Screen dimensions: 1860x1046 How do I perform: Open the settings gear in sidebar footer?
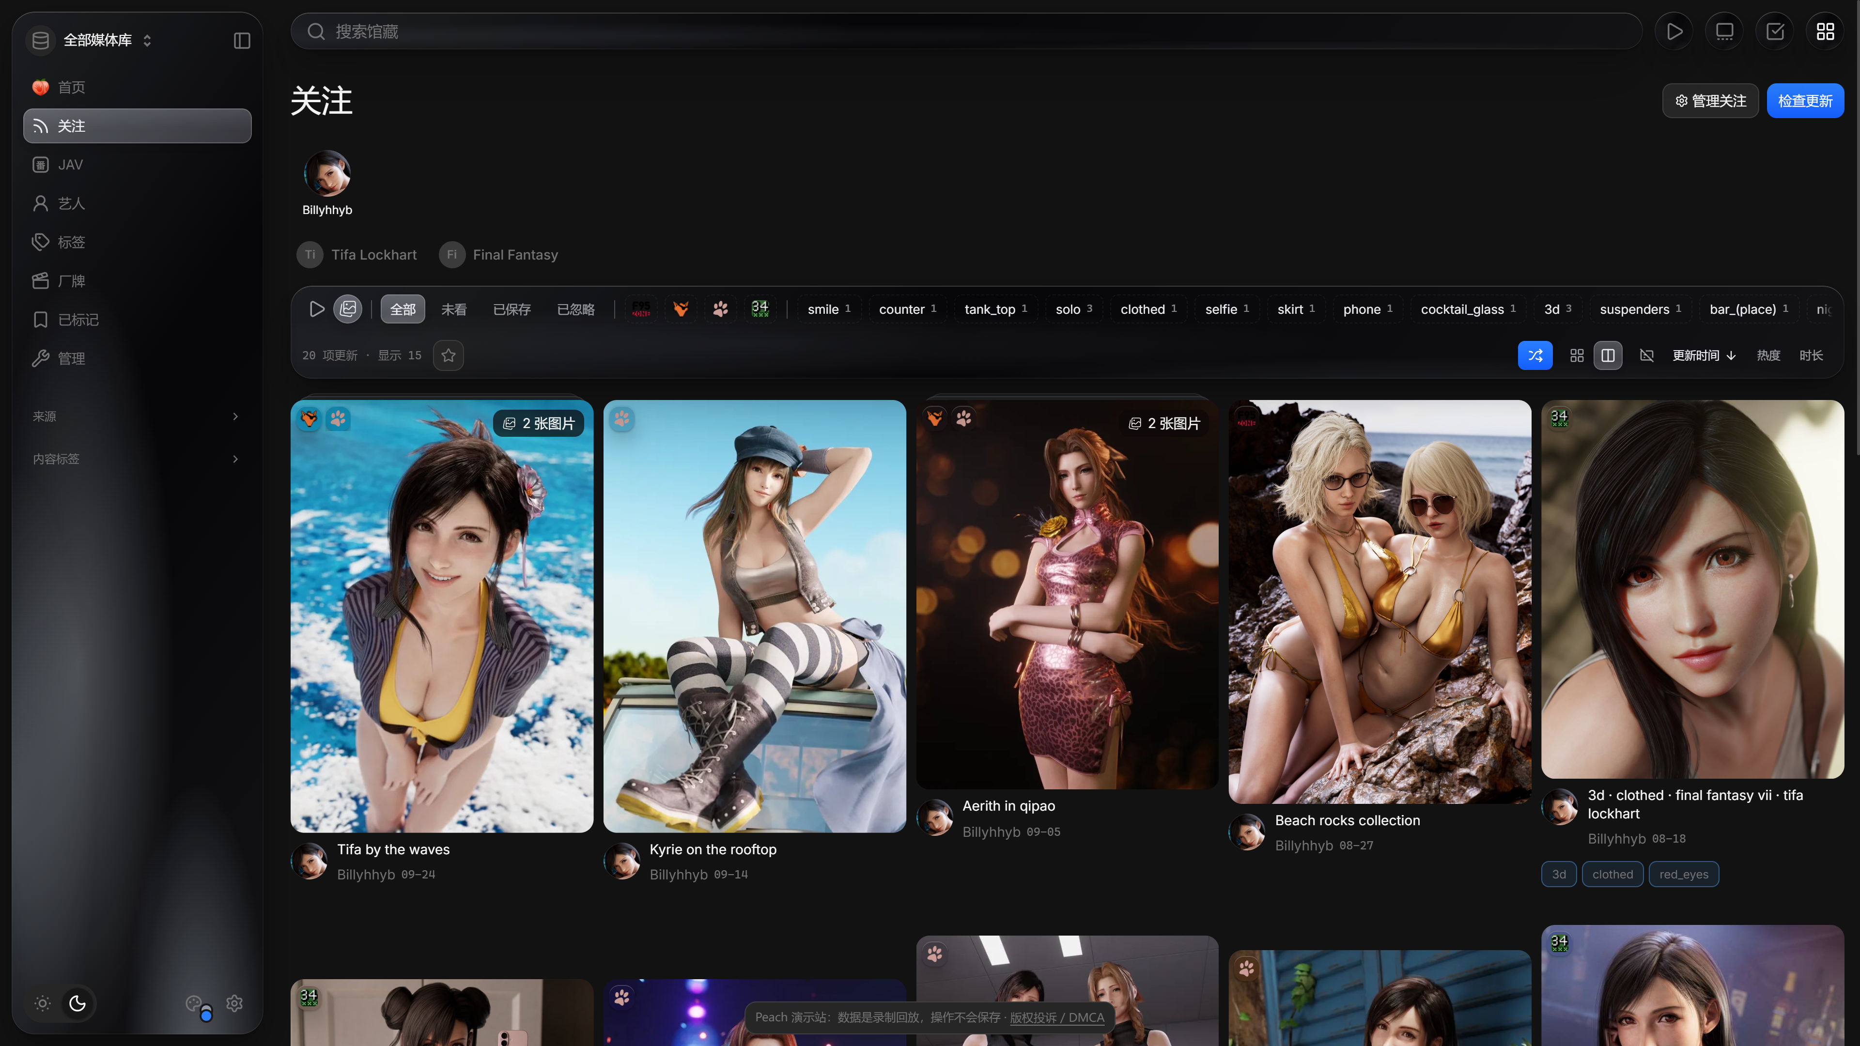click(x=234, y=1003)
